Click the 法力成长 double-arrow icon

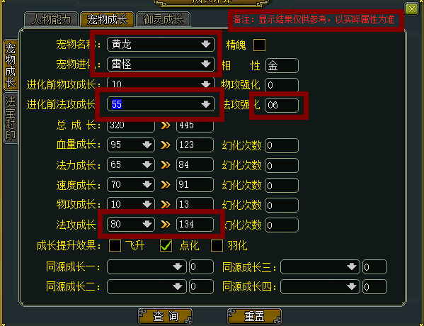pos(166,165)
